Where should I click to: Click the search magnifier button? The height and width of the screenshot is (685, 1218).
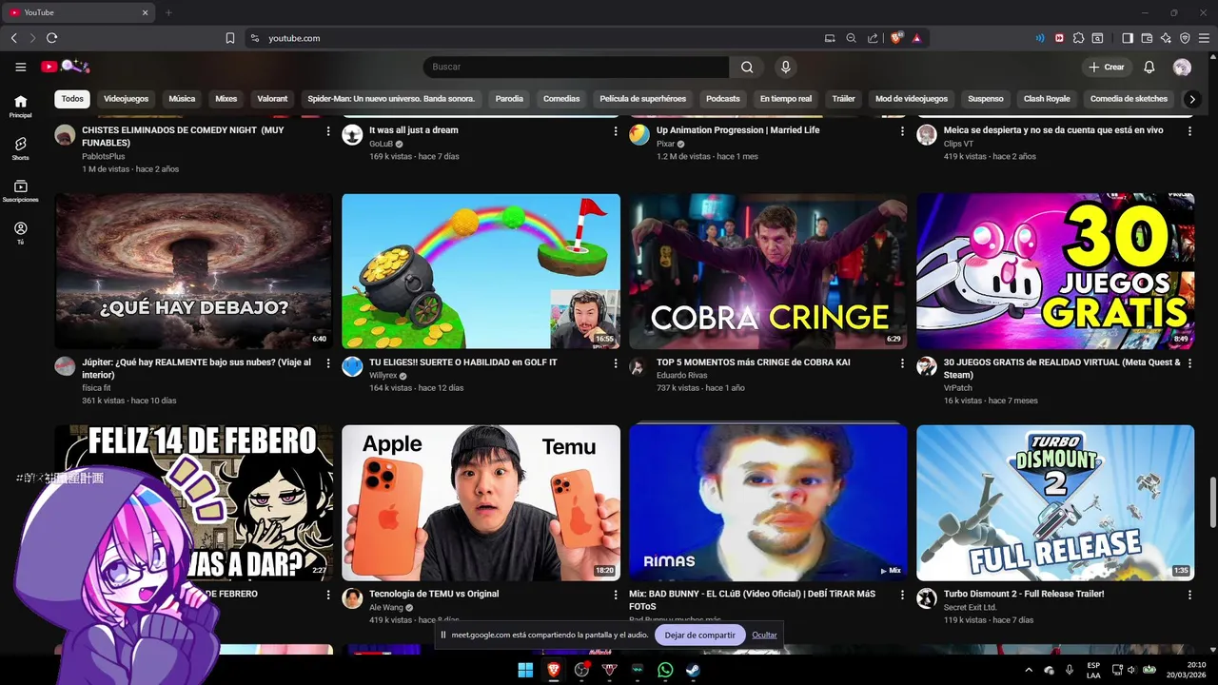click(x=747, y=67)
